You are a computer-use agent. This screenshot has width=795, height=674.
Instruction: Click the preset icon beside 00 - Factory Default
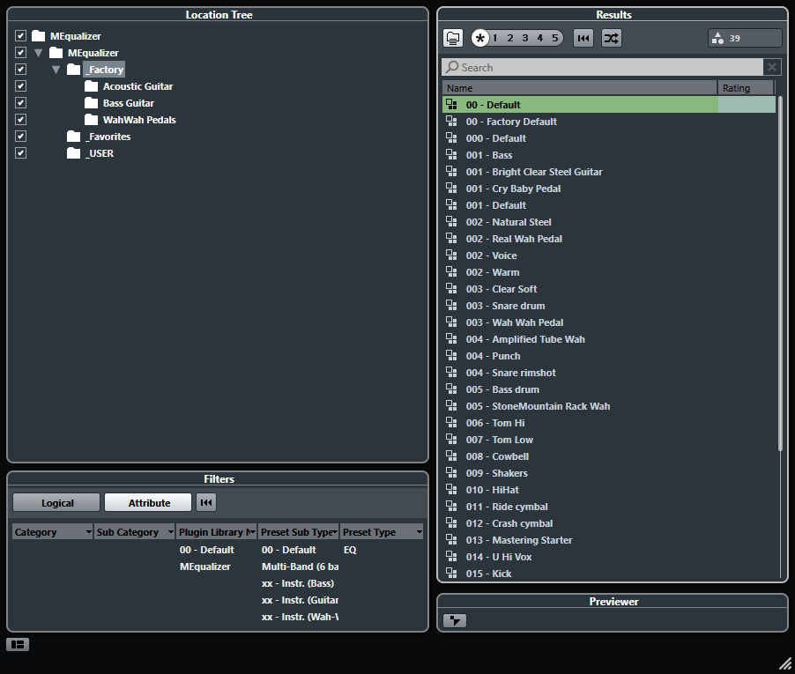point(451,121)
